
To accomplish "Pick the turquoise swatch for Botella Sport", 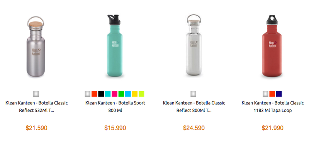I will [x=108, y=94].
